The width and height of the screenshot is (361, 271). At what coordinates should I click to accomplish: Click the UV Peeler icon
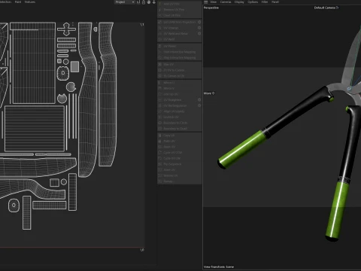pos(159,46)
